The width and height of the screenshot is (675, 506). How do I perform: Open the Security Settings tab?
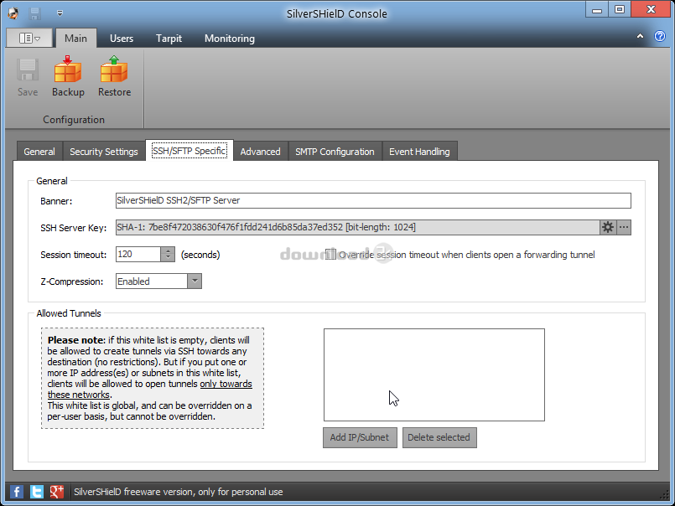[104, 152]
